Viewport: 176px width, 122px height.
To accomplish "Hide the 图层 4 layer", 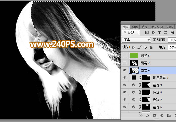I will tap(125, 70).
